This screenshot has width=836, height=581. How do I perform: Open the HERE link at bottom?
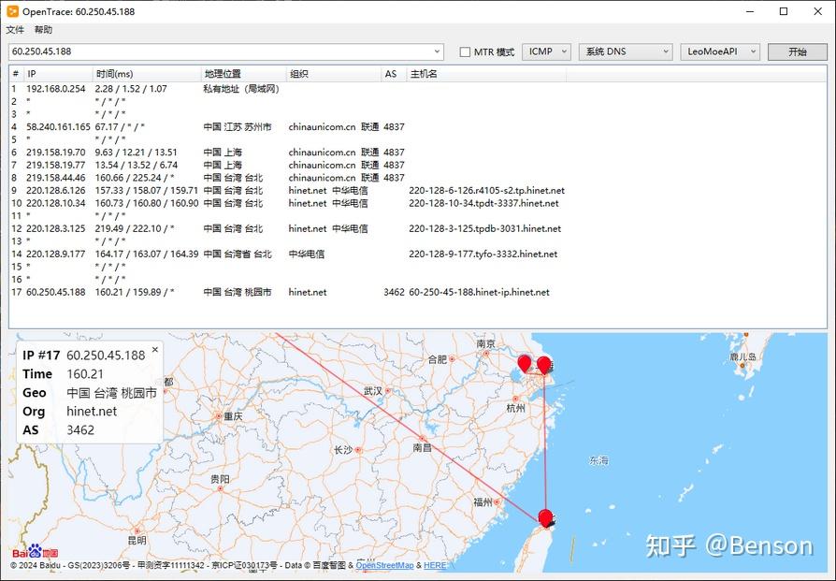coord(435,565)
